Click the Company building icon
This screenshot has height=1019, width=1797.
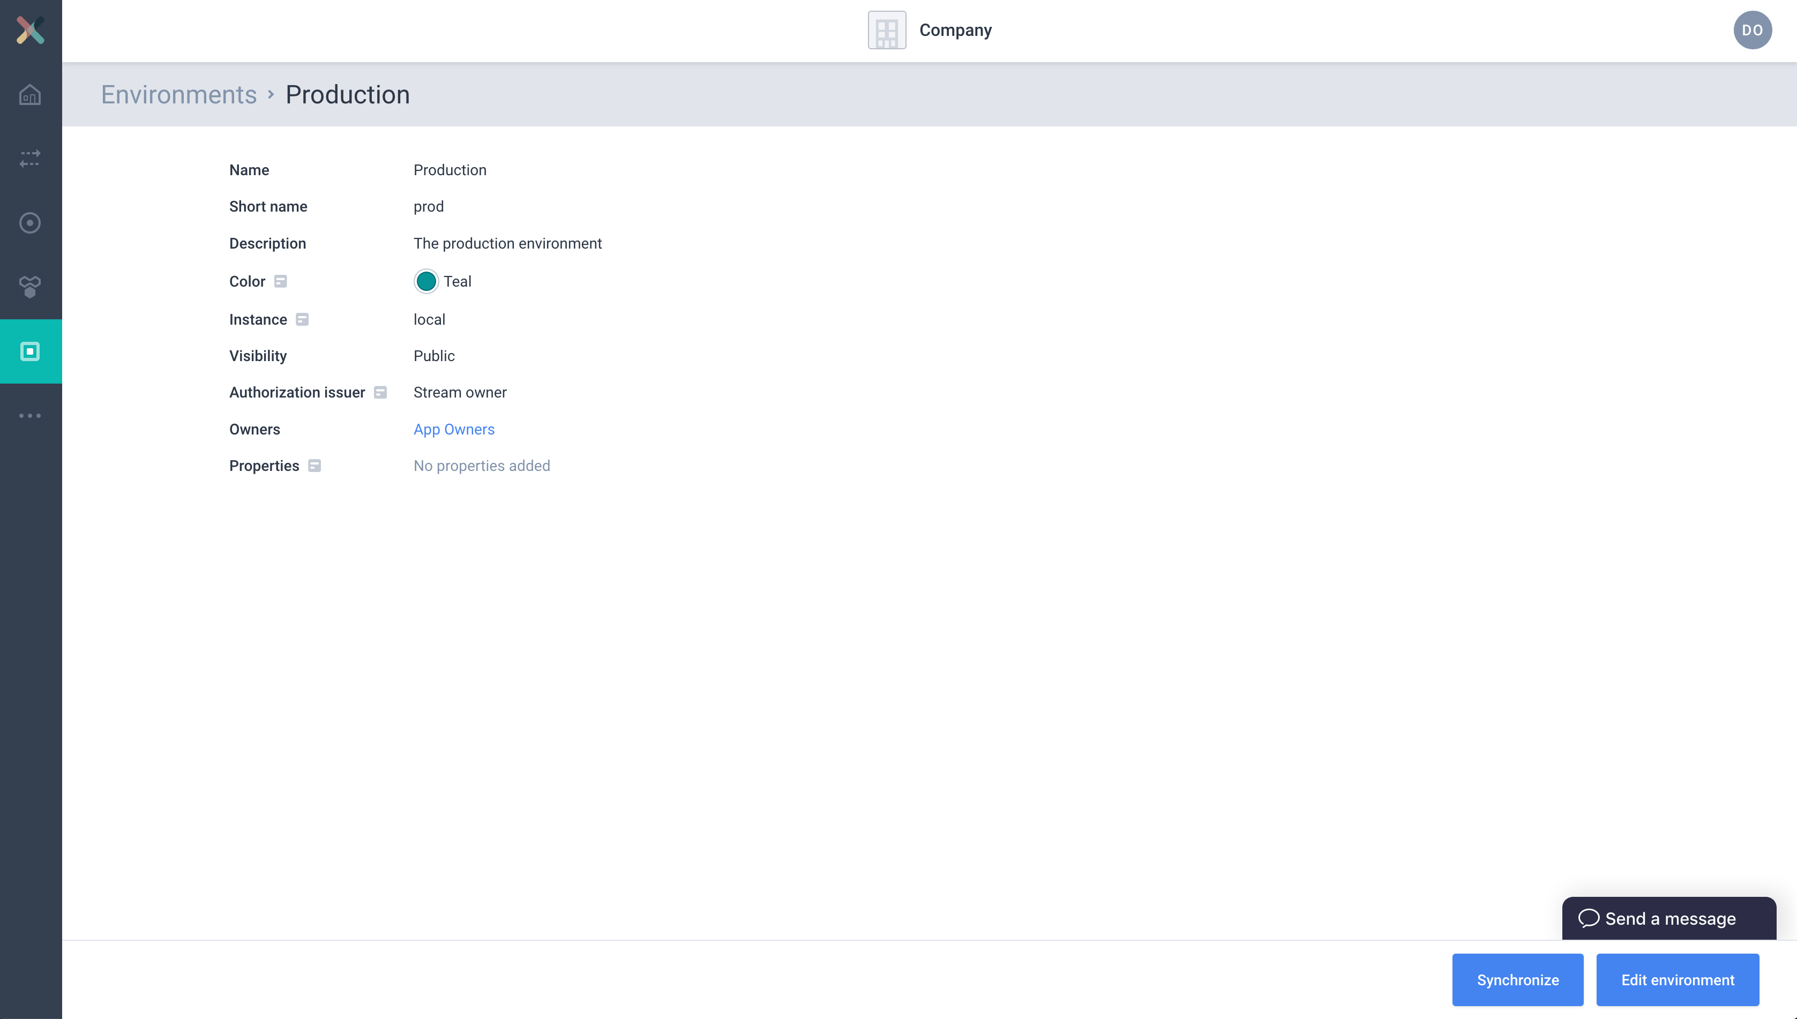coord(887,30)
